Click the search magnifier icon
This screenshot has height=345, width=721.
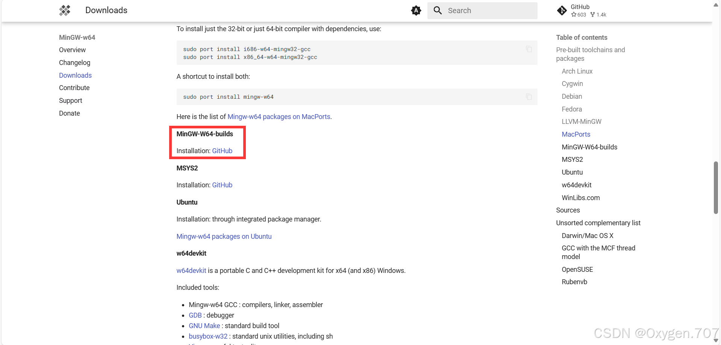click(x=438, y=11)
